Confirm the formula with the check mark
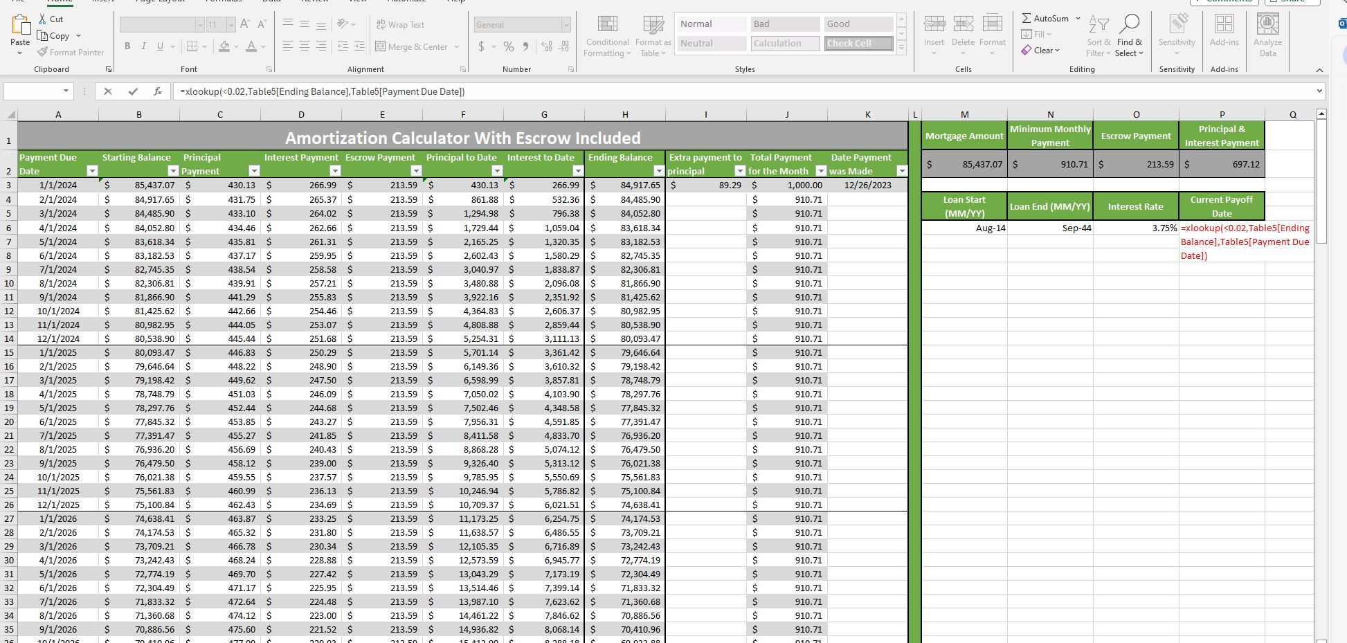The height and width of the screenshot is (643, 1347). pyautogui.click(x=133, y=91)
